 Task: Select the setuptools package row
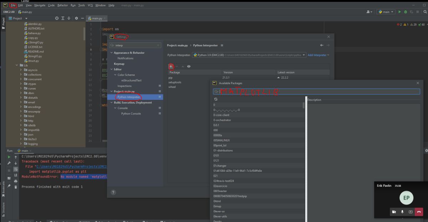249,82
